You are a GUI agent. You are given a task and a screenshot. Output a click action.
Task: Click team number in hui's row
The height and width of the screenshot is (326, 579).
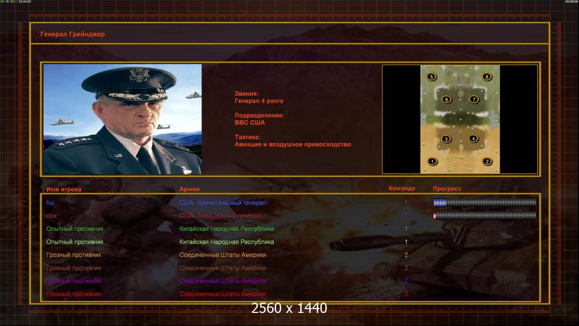406,203
